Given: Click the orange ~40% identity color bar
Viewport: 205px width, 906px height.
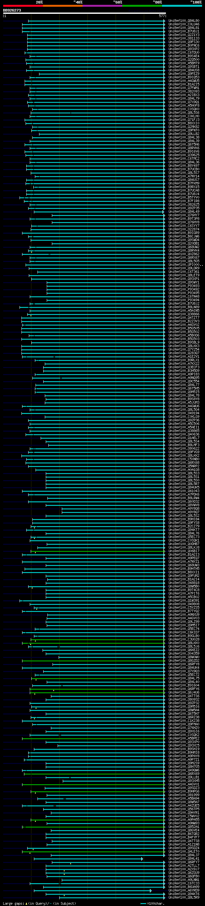Looking at the screenshot, I should pyautogui.click(x=63, y=6).
